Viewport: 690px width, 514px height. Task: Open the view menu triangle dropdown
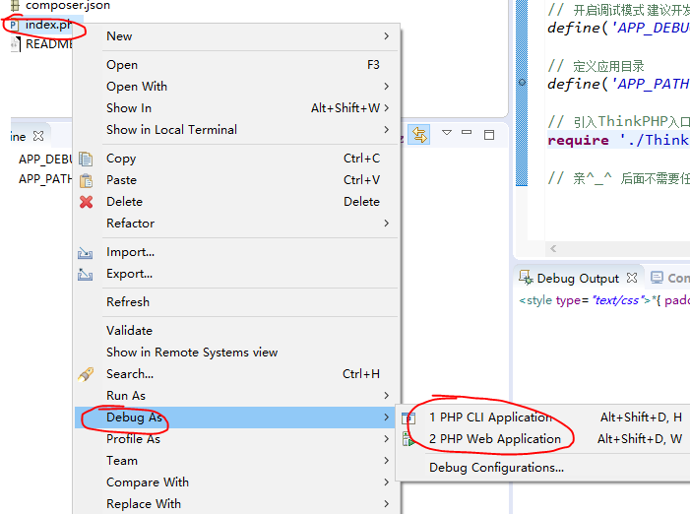[447, 133]
